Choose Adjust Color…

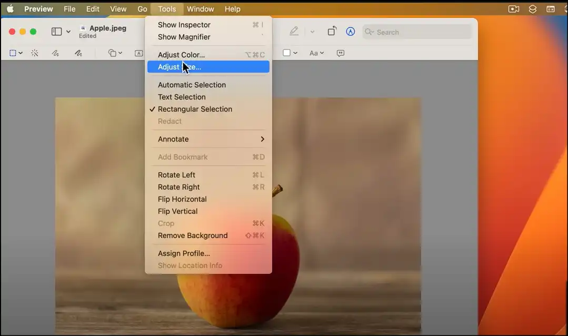click(208, 55)
